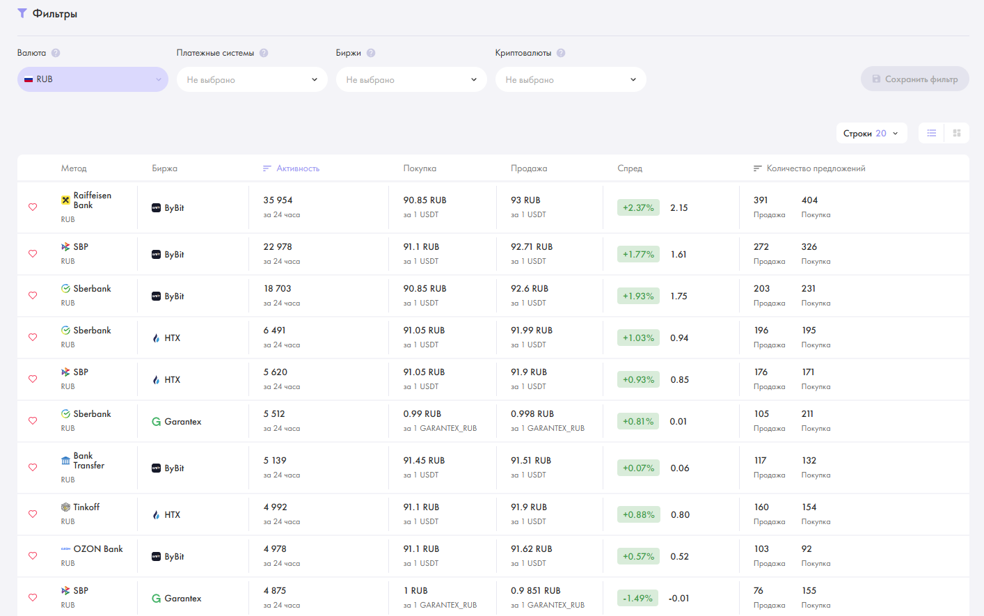Toggle heart for SBP Garantex row

click(33, 598)
